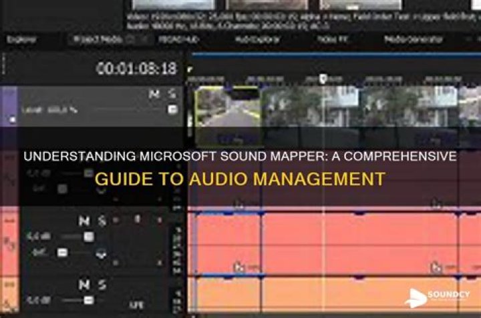
Task: Mute the red audio track
Action: pyautogui.click(x=84, y=221)
